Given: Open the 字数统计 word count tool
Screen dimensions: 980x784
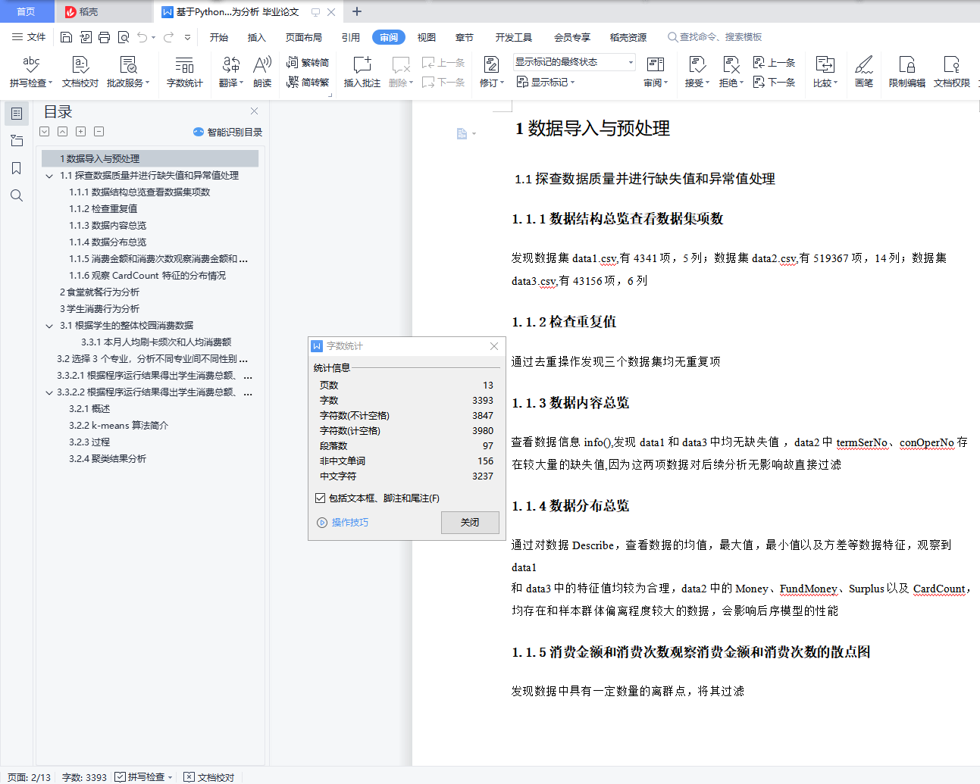Looking at the screenshot, I should (183, 72).
